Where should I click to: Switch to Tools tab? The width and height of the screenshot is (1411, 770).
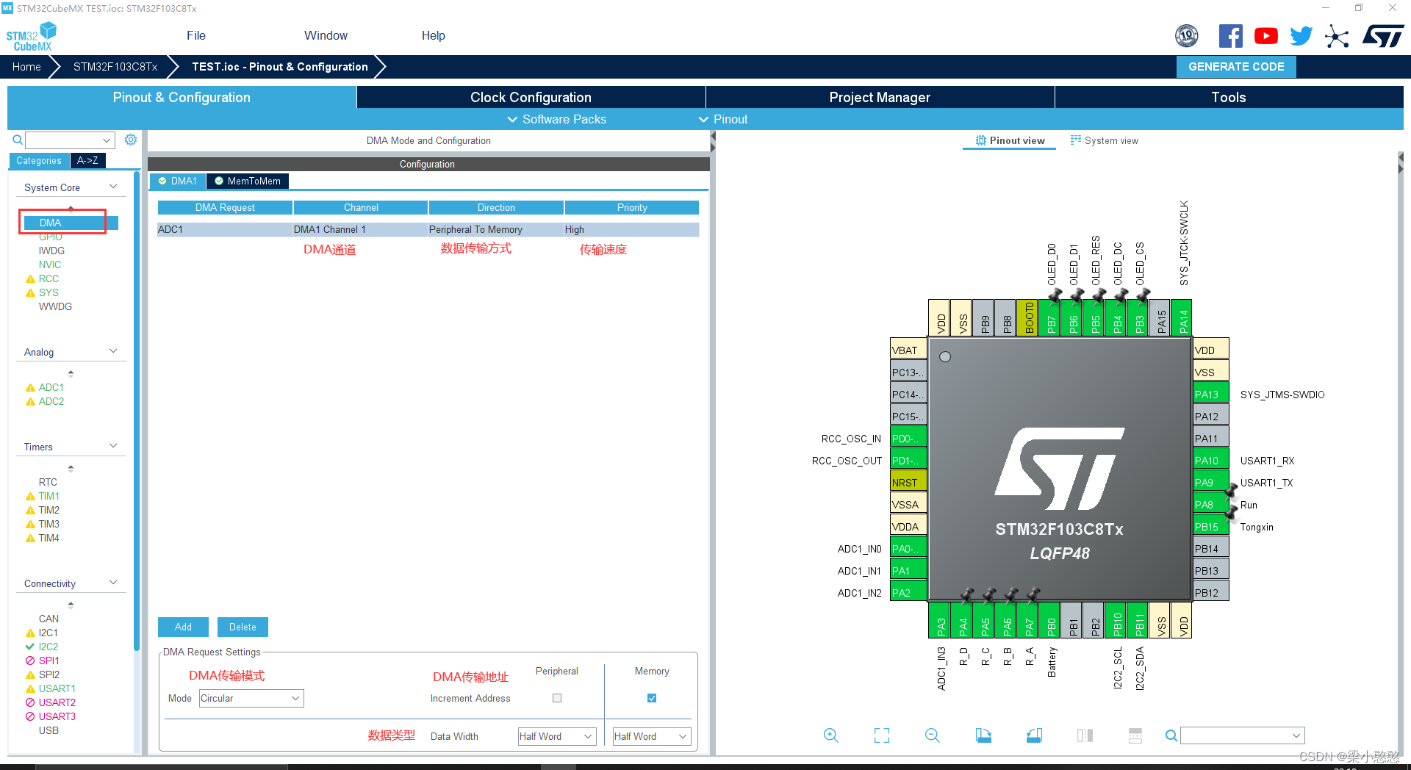1229,97
